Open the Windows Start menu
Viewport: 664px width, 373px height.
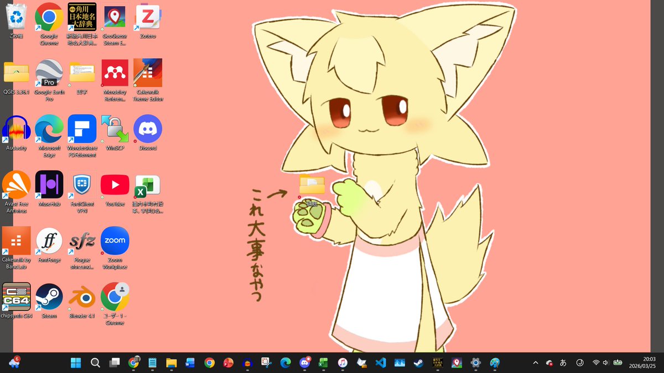tap(75, 363)
